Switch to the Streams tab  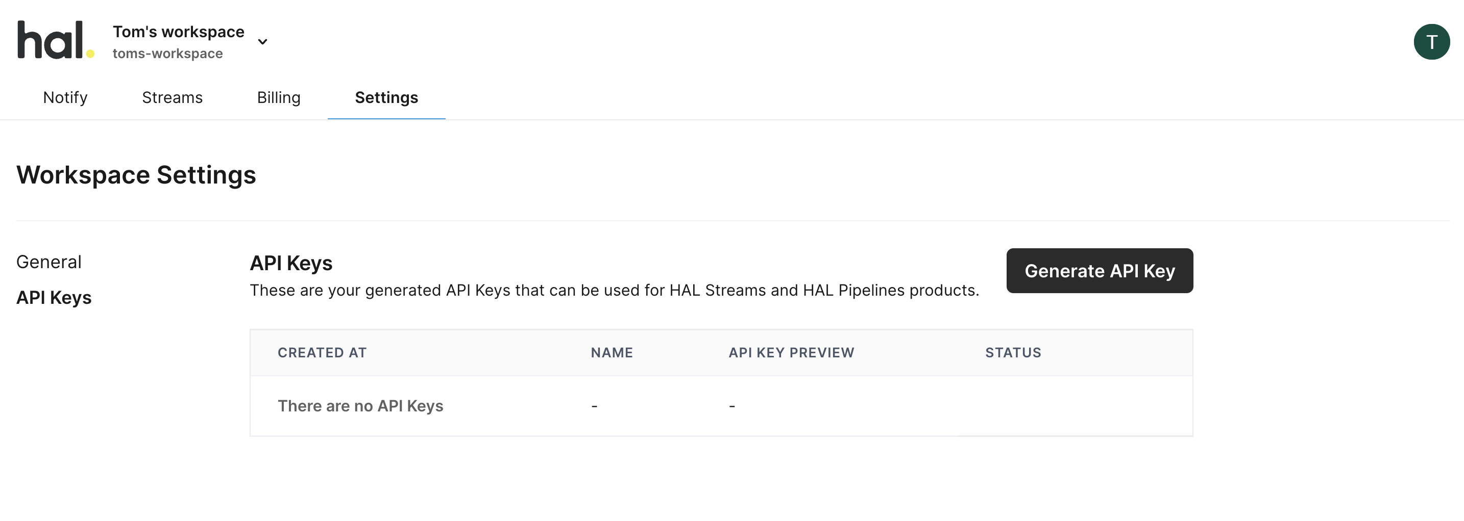click(x=172, y=97)
